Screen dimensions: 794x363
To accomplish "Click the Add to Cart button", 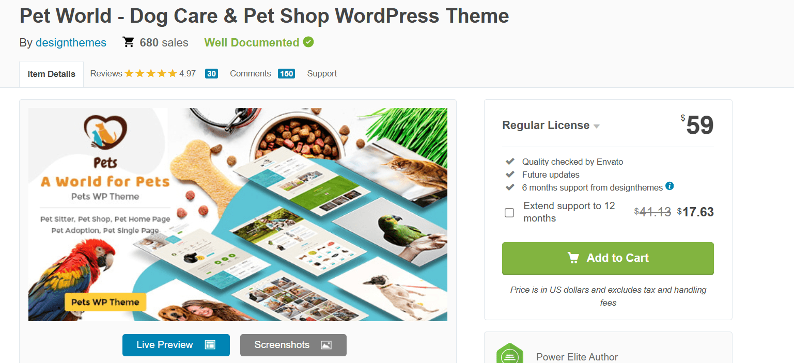I will [608, 258].
